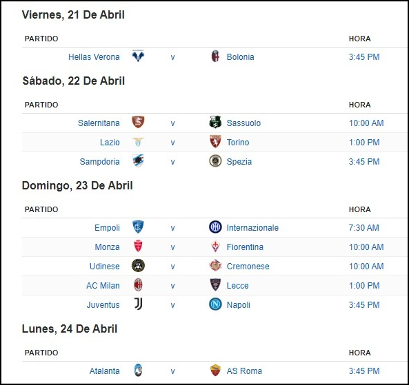The height and width of the screenshot is (385, 409).
Task: Click the AS Roma crest icon
Action: tap(215, 370)
